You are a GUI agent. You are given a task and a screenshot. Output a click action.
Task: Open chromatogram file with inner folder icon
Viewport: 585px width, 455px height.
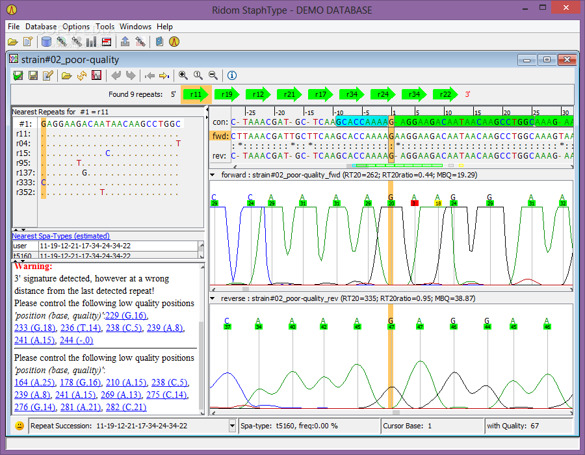(x=66, y=75)
